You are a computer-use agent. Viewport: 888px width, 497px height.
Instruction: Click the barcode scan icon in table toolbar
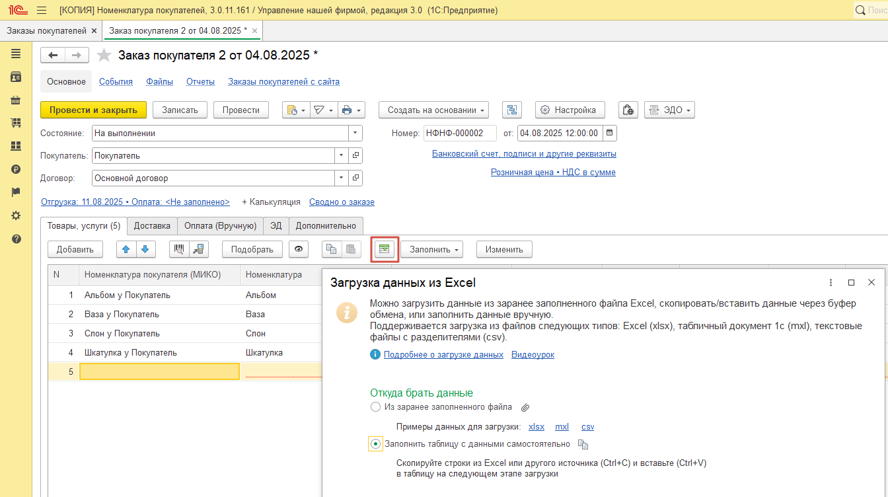click(x=179, y=249)
